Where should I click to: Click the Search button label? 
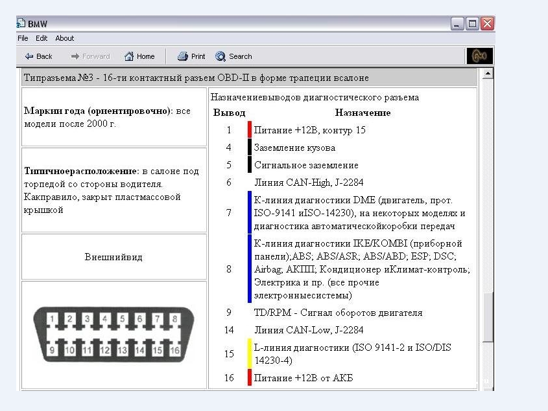(240, 56)
